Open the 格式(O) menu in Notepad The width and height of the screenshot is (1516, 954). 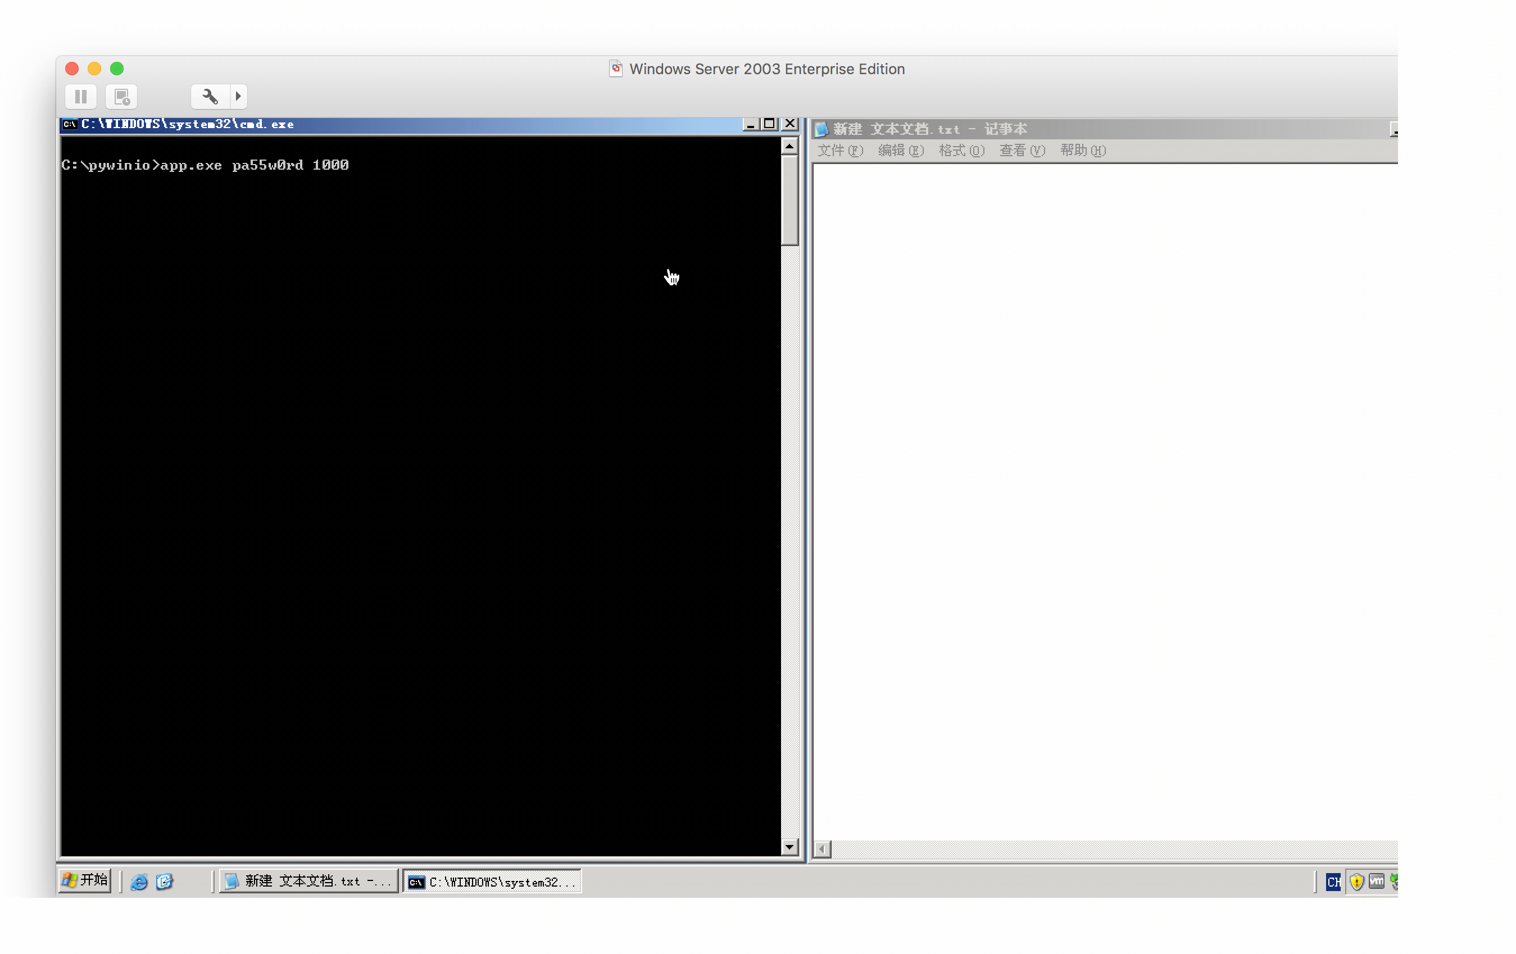click(961, 151)
